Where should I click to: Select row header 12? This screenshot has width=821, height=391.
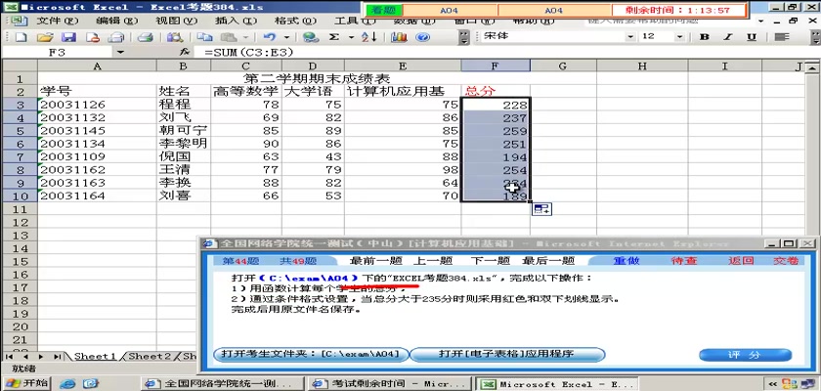point(19,222)
